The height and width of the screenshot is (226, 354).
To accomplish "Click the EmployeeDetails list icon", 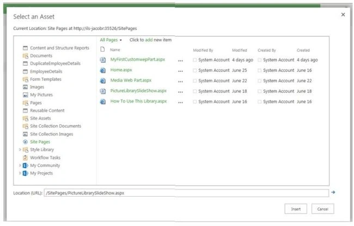I will pyautogui.click(x=25, y=72).
